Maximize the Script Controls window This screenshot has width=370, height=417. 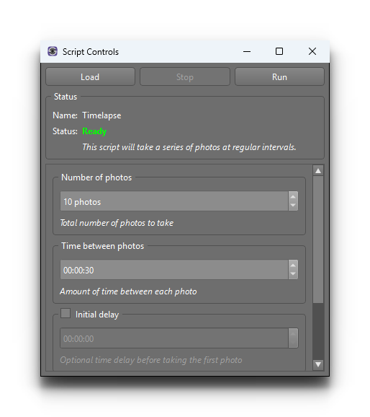click(x=279, y=51)
